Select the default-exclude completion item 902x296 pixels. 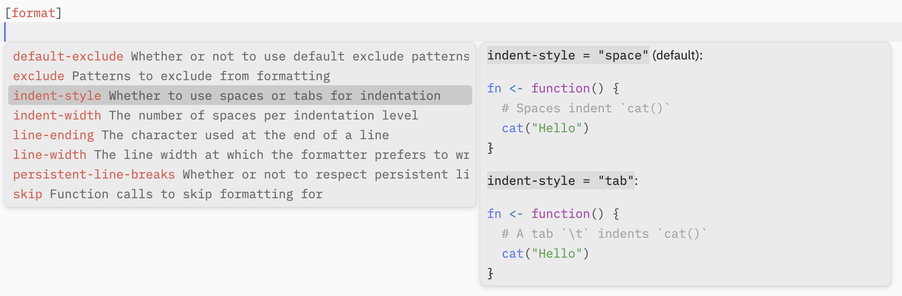(x=68, y=56)
